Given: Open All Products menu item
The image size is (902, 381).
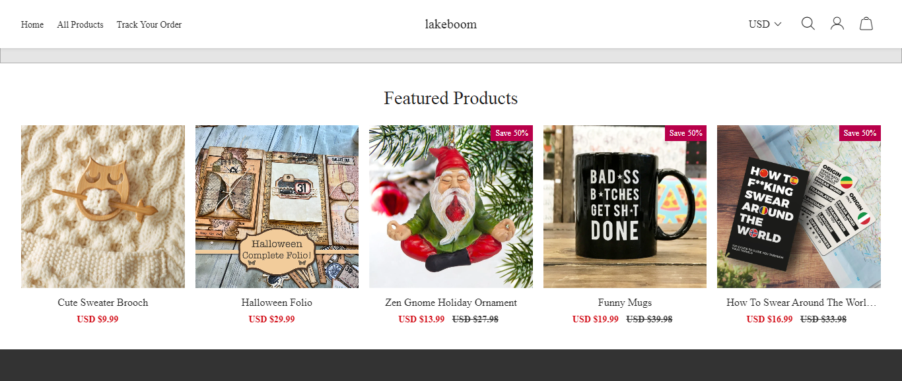Looking at the screenshot, I should pos(80,25).
